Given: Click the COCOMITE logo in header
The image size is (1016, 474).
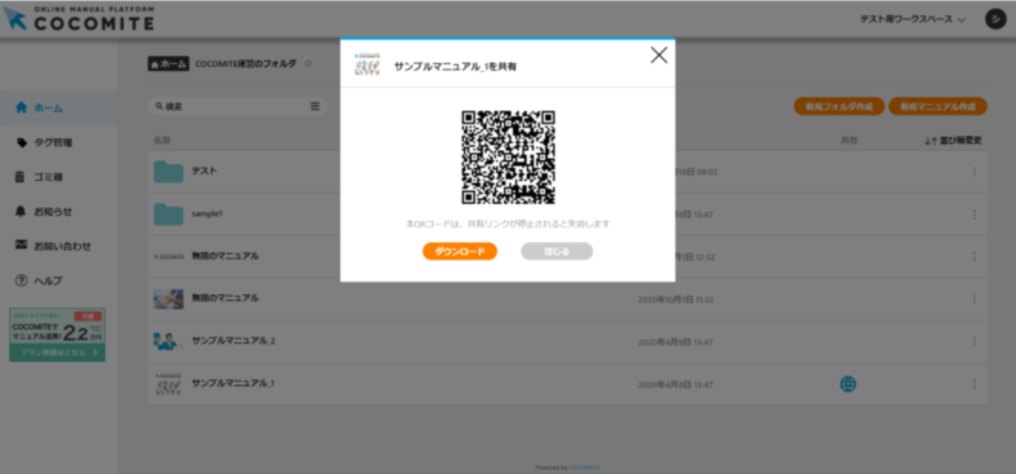Looking at the screenshot, I should pyautogui.click(x=78, y=19).
